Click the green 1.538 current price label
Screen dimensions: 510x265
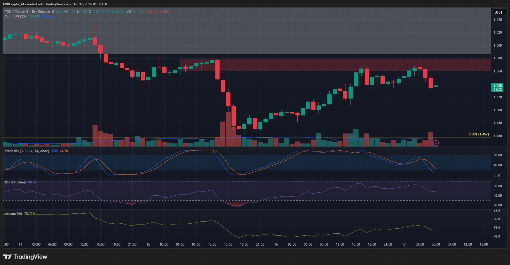click(497, 87)
